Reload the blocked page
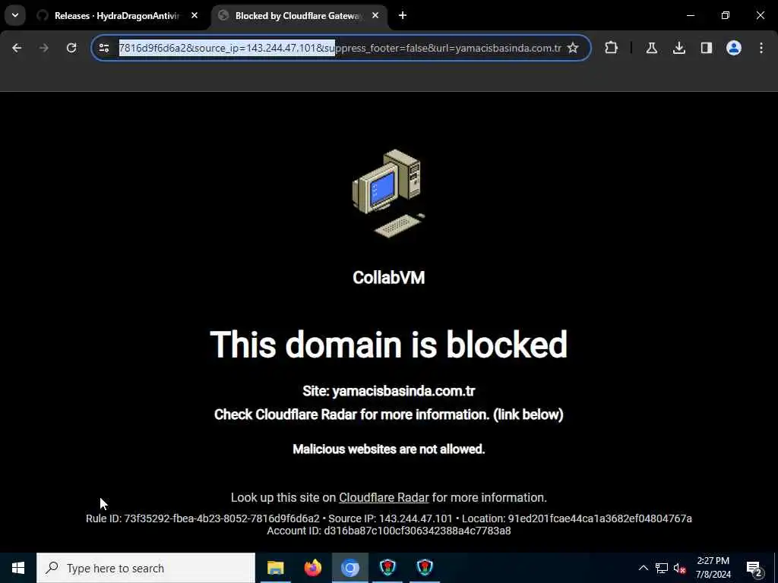The height and width of the screenshot is (583, 778). [x=71, y=48]
